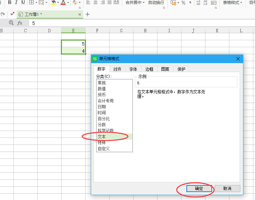Viewport: 255px width, 200px height.
Task: Open the currency format dropdown arrow
Action: tap(178, 3)
